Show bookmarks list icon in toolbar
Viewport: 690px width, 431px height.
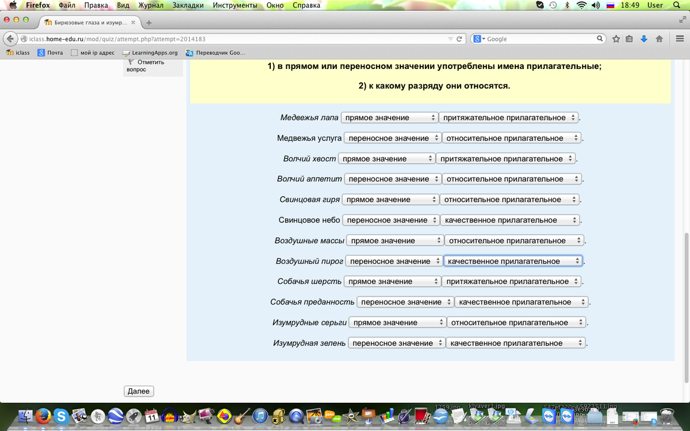click(630, 39)
